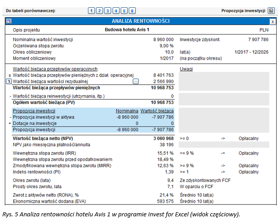Click Wartość bieżąca netto (NPV) label
This screenshot has height=220, width=279.
pos(43,138)
